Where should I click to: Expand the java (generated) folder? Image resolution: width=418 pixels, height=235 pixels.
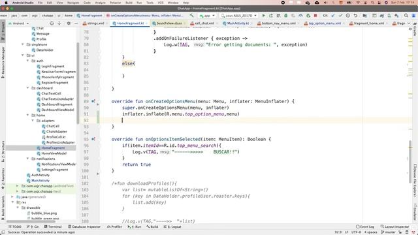click(x=12, y=197)
